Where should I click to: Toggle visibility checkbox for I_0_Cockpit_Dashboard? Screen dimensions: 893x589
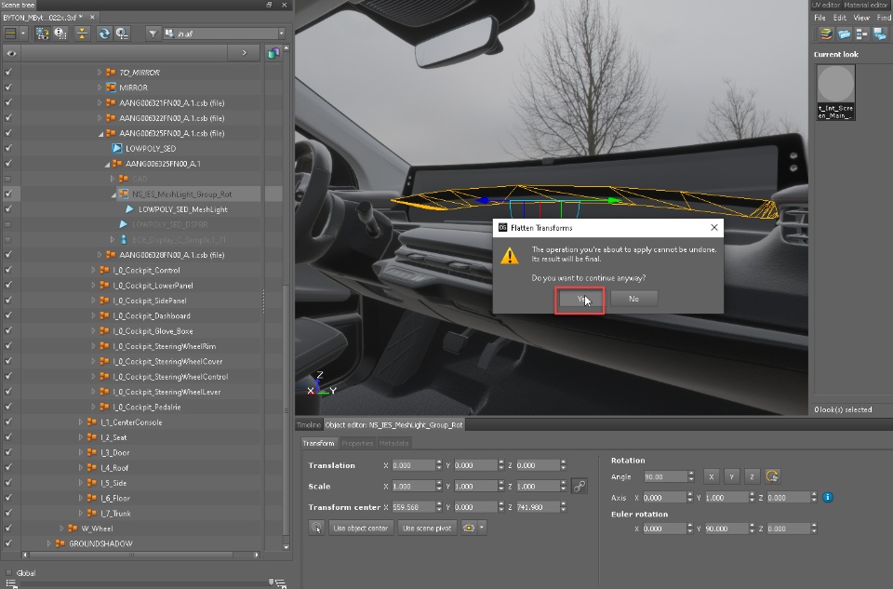click(x=8, y=315)
